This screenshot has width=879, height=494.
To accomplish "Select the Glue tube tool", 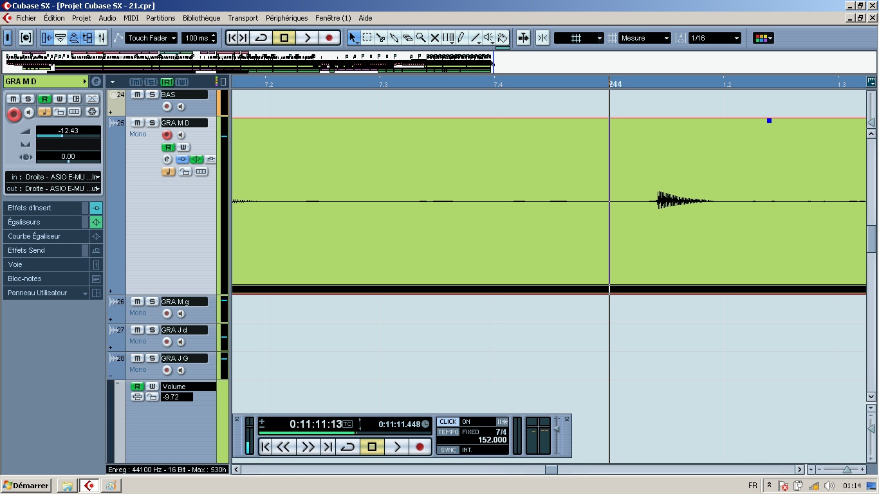I will 394,38.
